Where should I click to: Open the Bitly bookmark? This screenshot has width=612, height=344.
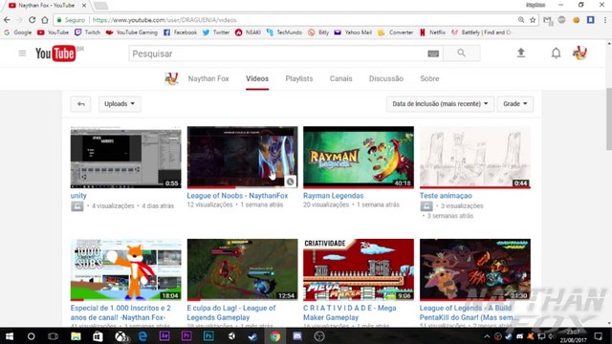point(318,32)
